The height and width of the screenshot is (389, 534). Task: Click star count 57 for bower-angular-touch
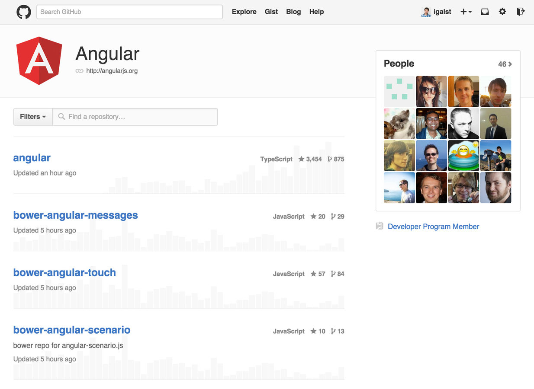pos(318,274)
